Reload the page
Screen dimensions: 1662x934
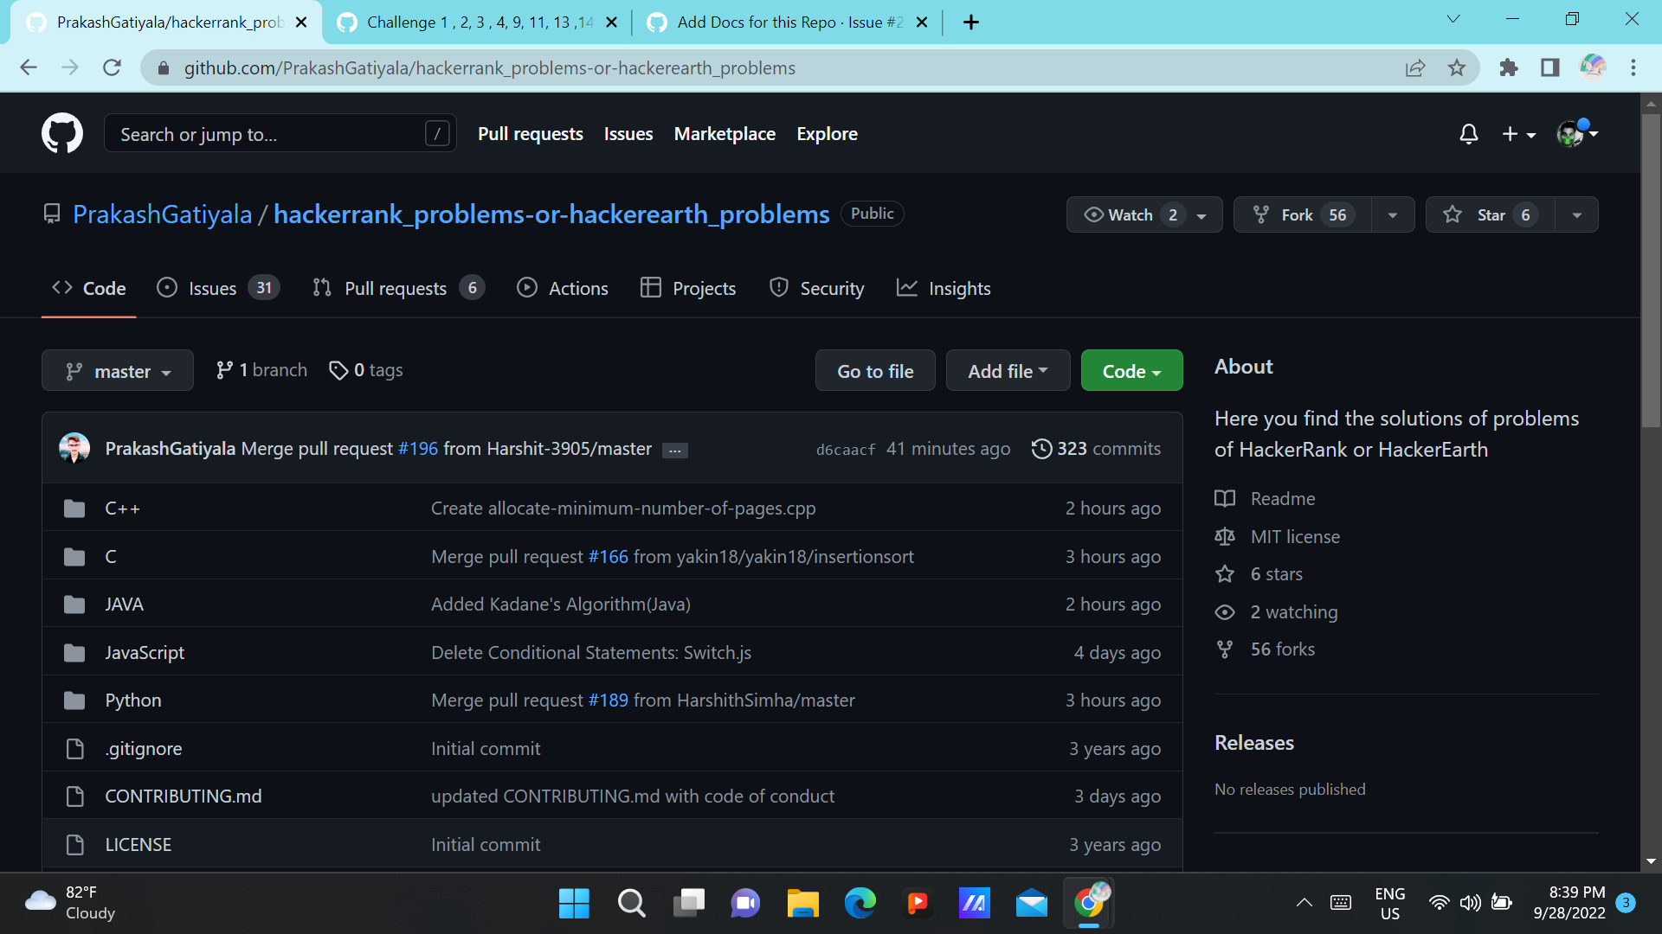pyautogui.click(x=112, y=67)
